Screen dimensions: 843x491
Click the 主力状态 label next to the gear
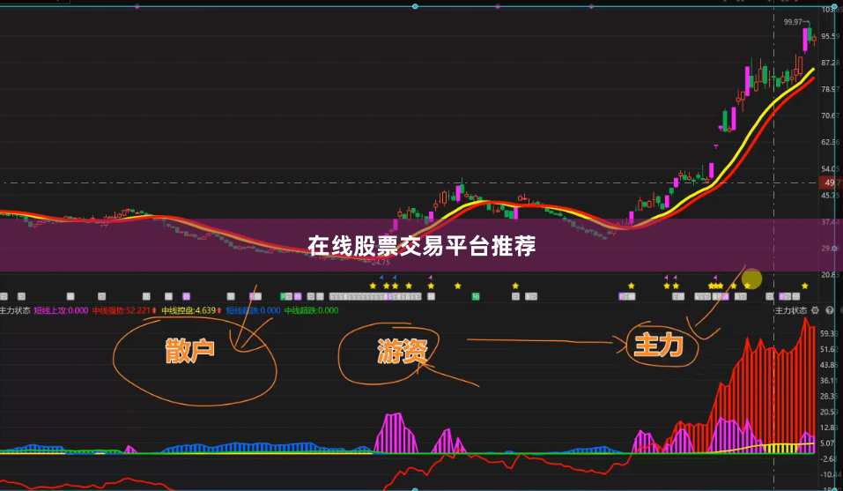click(791, 310)
